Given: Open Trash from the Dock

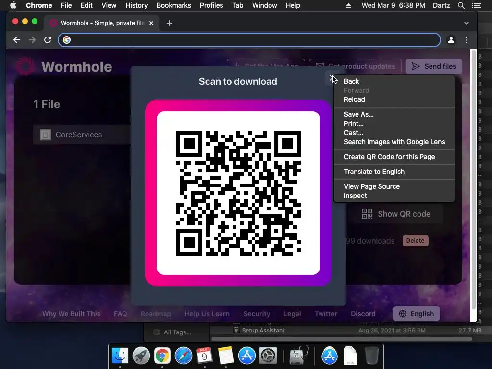Looking at the screenshot, I should [372, 356].
